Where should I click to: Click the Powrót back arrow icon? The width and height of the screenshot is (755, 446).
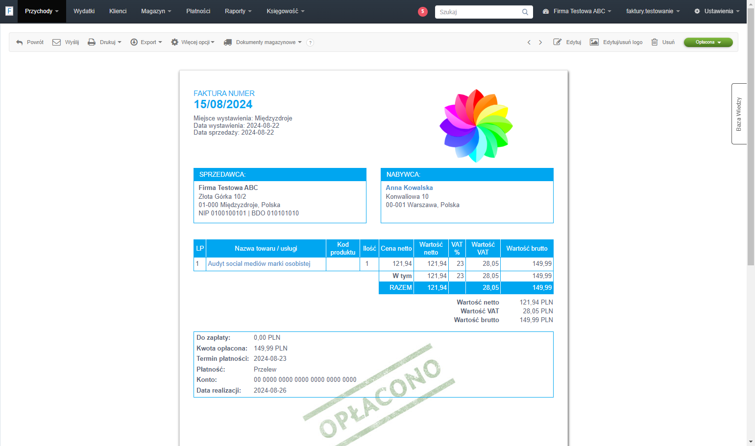coord(20,43)
